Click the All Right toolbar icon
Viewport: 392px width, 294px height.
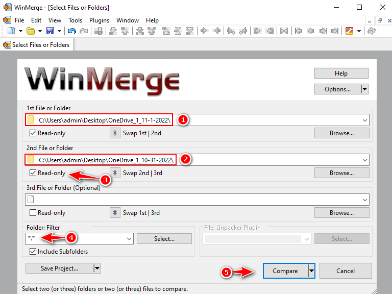[x=257, y=31]
